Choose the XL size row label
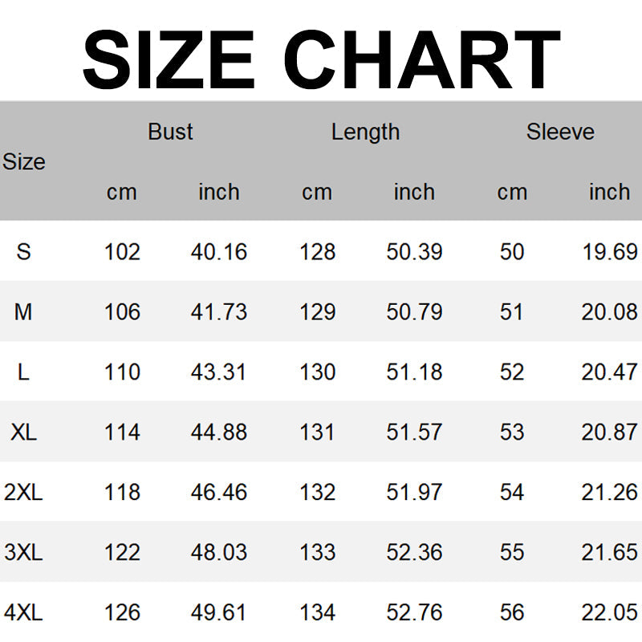This screenshot has height=642, width=642. click(x=23, y=432)
